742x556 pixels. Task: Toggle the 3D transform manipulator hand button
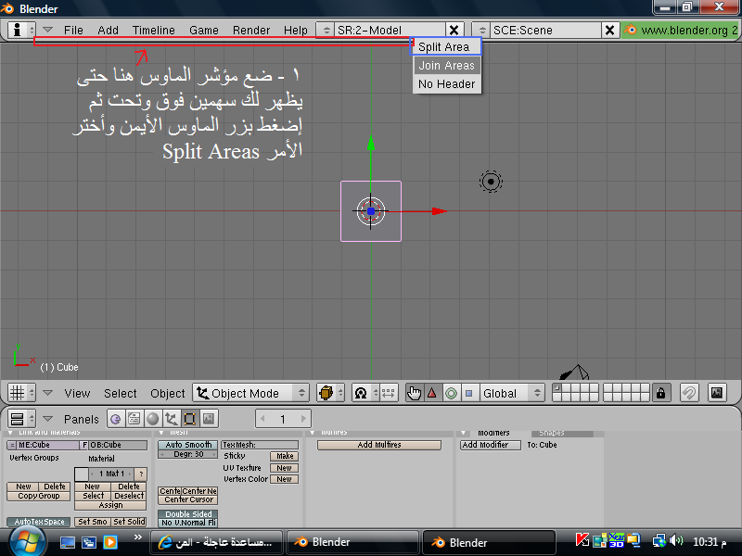coord(414,393)
